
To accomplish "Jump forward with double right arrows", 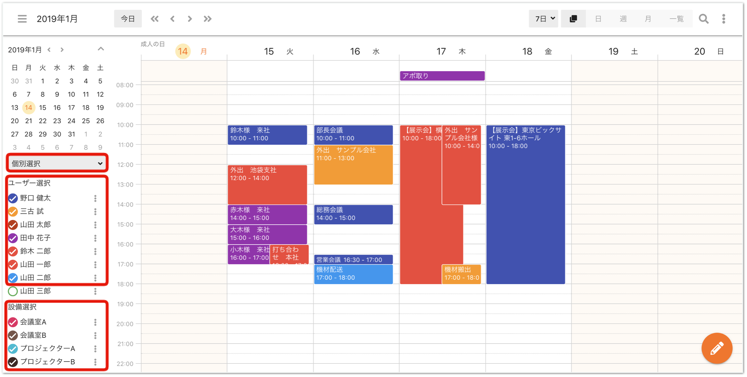I will click(207, 19).
